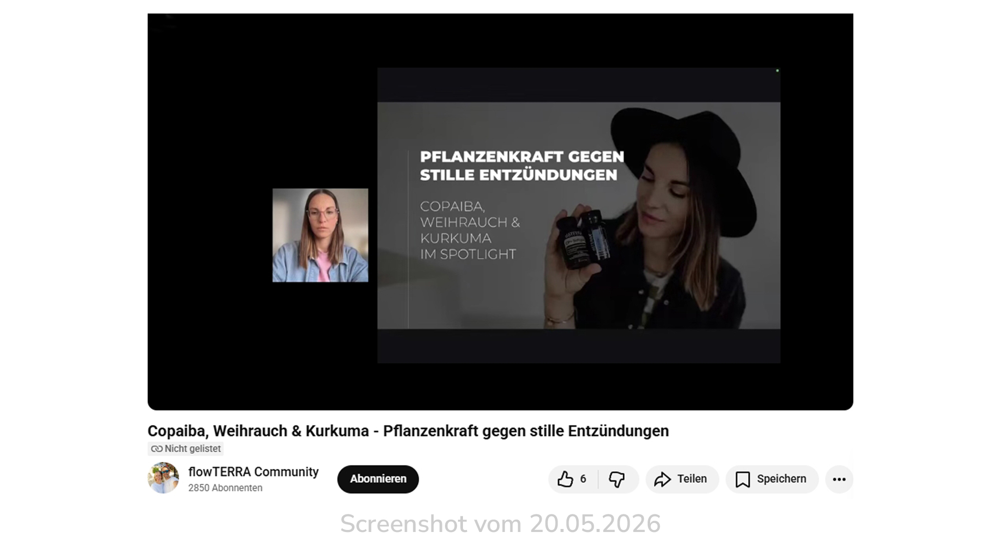The image size is (1001, 557).
Task: Click the video title text
Action: (x=408, y=431)
